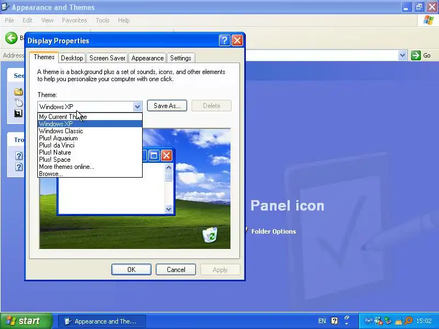Switch to the Themes tab

coord(44,57)
